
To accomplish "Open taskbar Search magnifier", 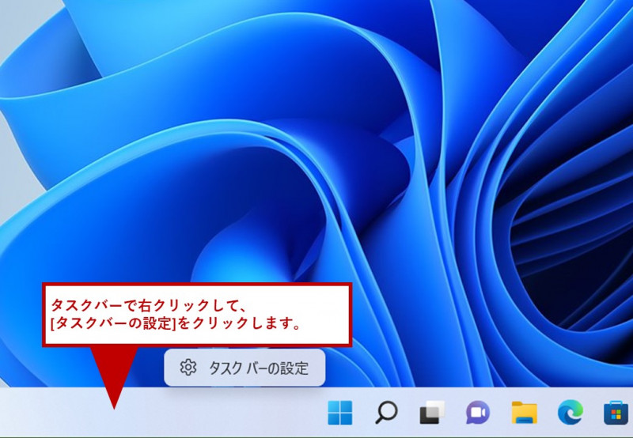I will [386, 413].
